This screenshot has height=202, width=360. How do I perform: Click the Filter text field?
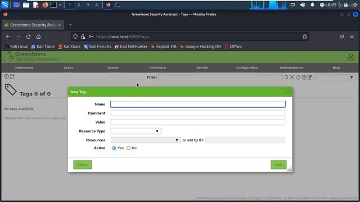click(x=220, y=77)
